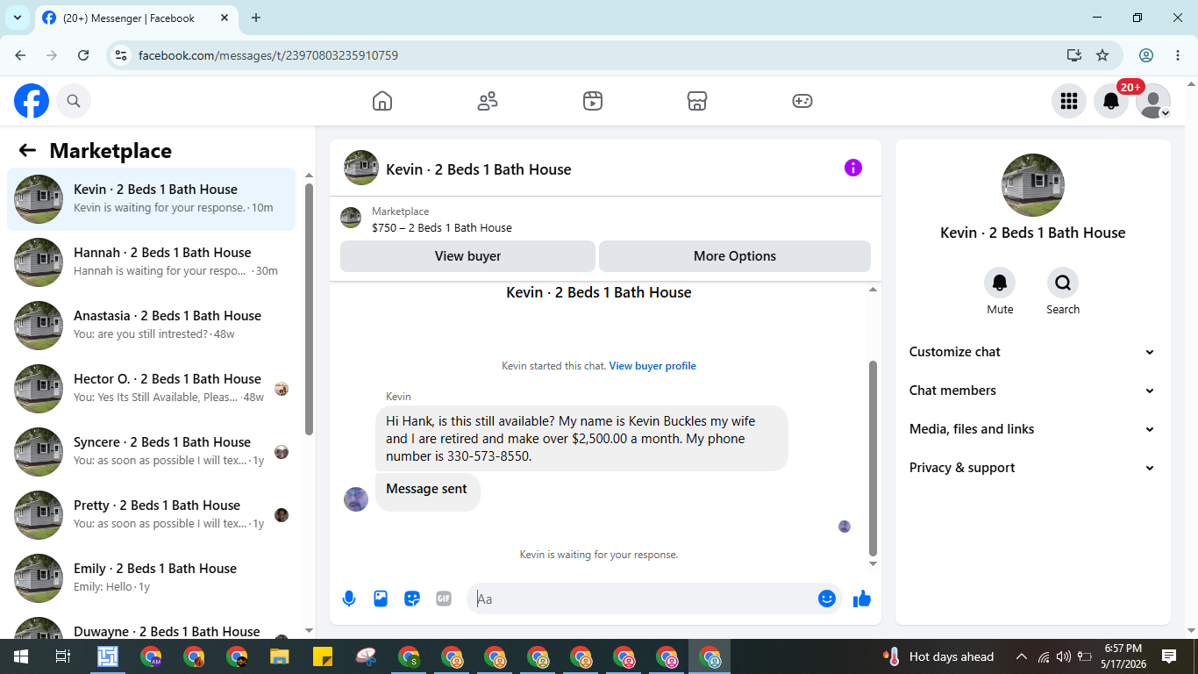
Task: Click the View buyer button
Action: (x=467, y=256)
